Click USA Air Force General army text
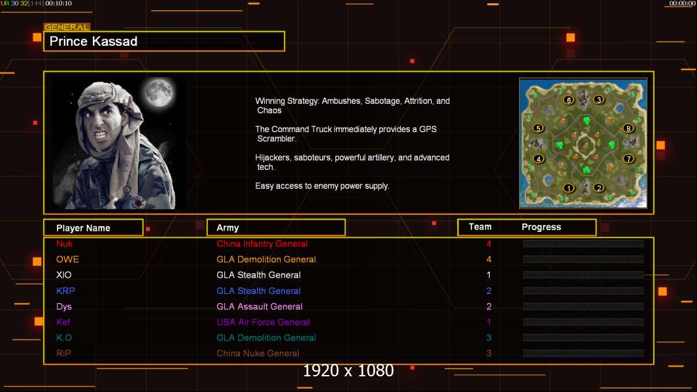This screenshot has height=392, width=697. (x=263, y=322)
